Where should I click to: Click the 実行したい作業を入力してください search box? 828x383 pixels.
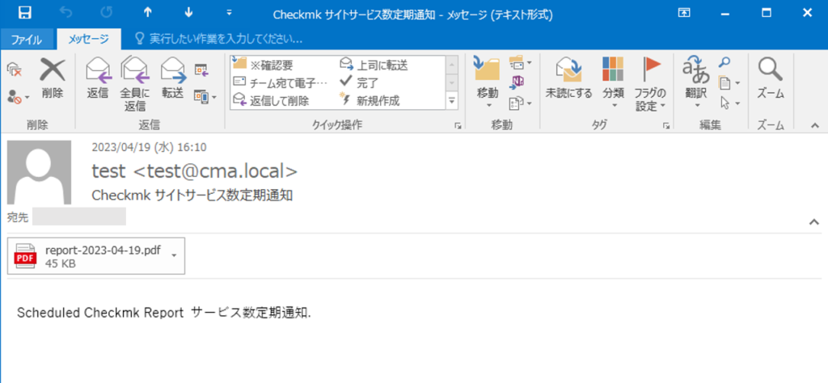tap(219, 39)
